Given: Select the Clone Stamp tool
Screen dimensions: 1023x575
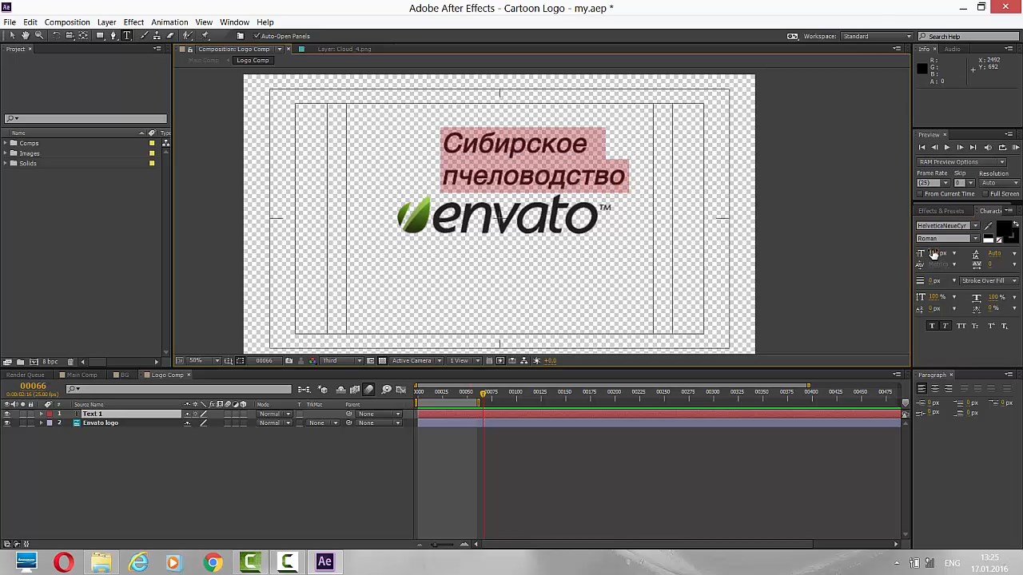Looking at the screenshot, I should [x=157, y=36].
